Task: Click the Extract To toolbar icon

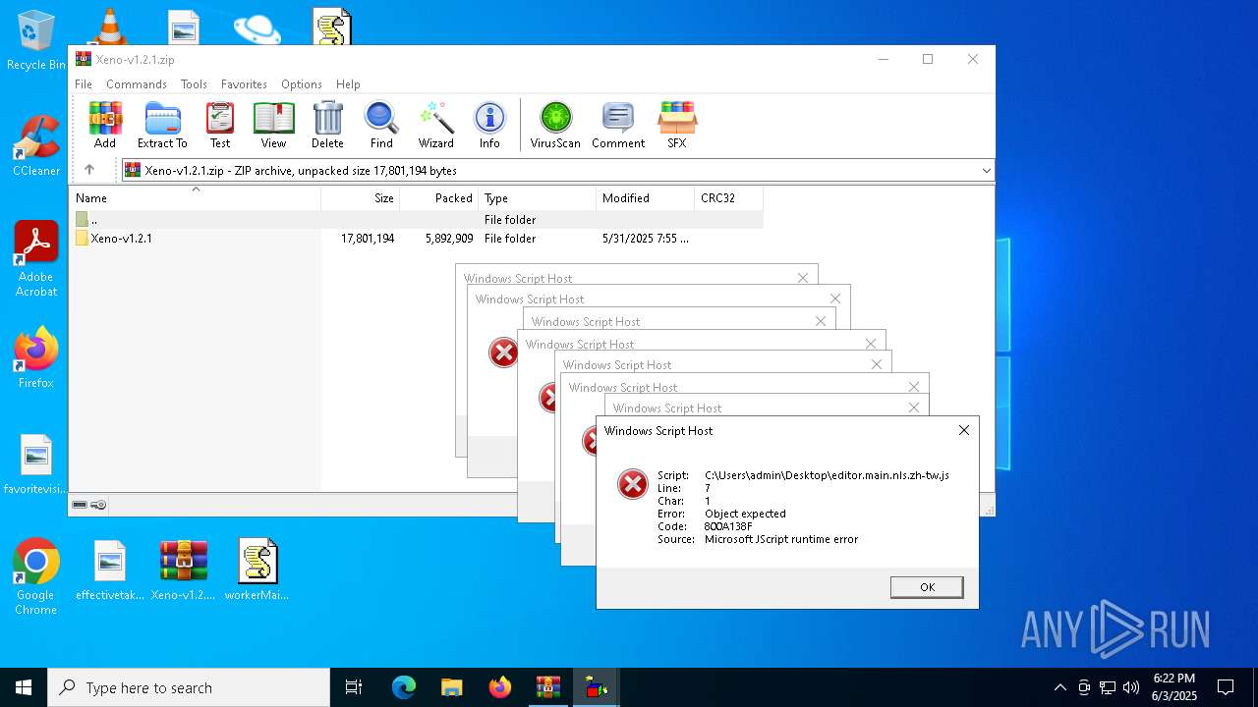Action: [162, 125]
